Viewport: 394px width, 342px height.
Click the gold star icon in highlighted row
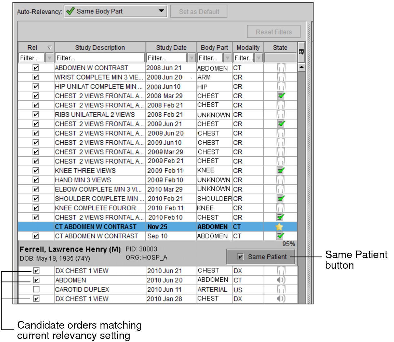[x=279, y=227]
